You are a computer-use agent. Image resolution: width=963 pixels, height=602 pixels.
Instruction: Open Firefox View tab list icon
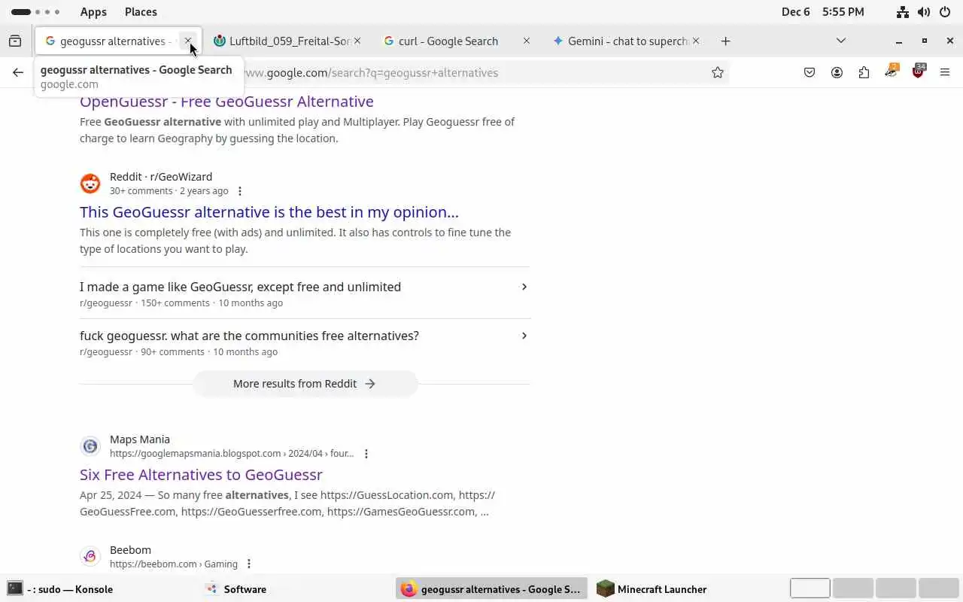tap(15, 41)
